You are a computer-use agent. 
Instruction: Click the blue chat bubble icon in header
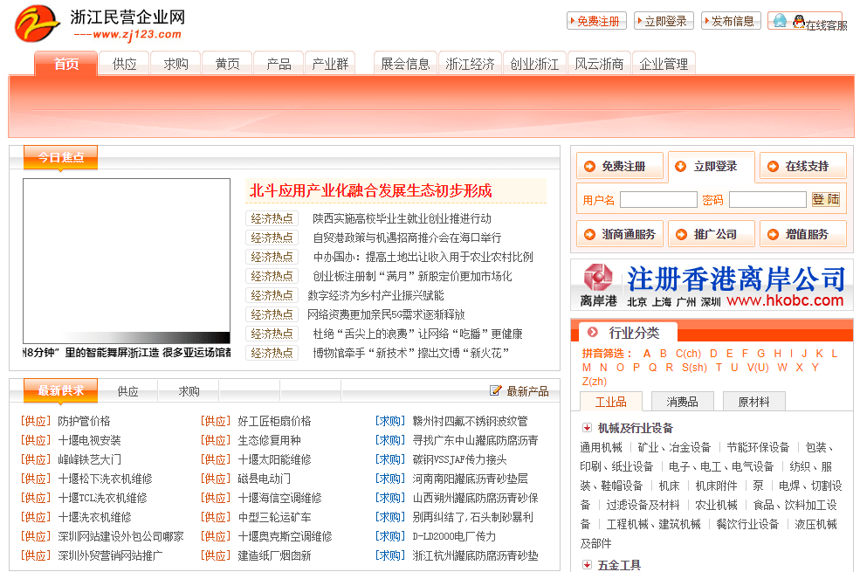pos(779,20)
